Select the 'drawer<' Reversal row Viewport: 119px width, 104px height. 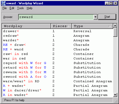tap(57, 31)
